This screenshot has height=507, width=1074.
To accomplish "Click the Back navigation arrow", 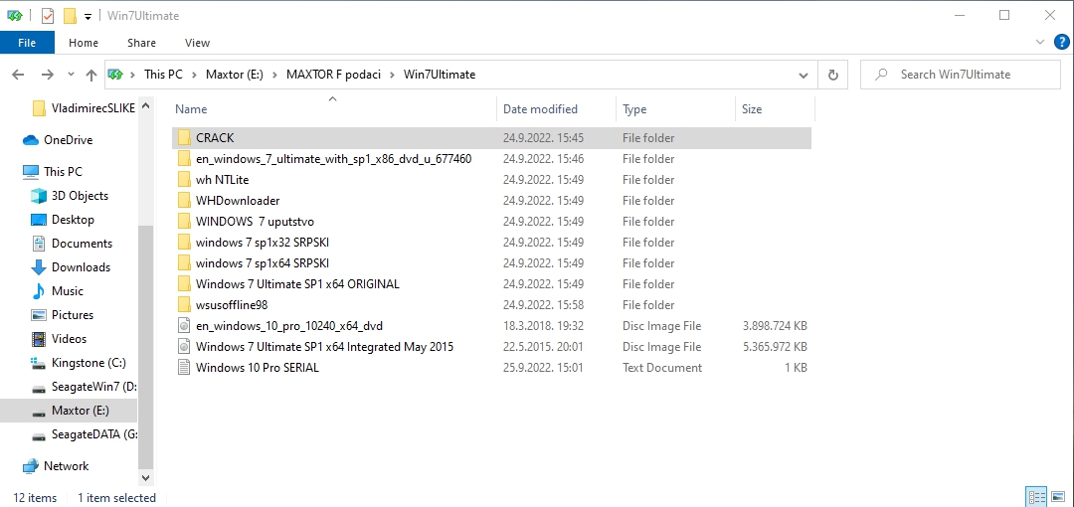I will point(19,75).
